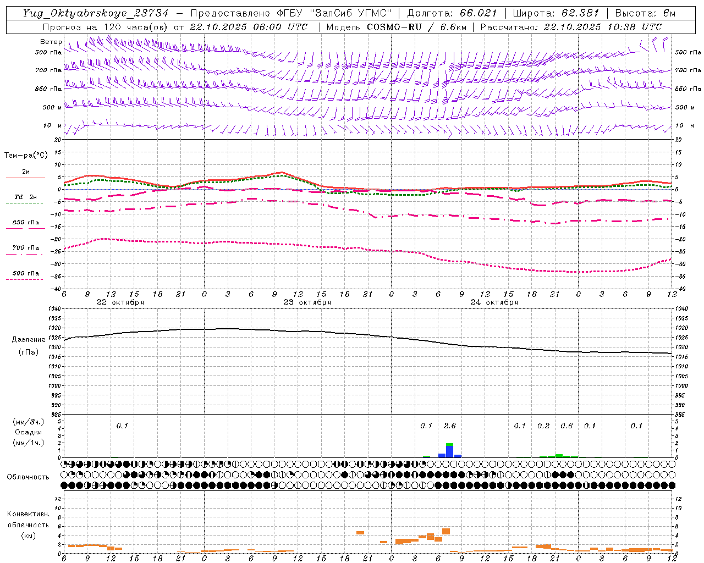The width and height of the screenshot is (704, 563).
Task: Click the Высота: 6м value
Action: click(645, 13)
